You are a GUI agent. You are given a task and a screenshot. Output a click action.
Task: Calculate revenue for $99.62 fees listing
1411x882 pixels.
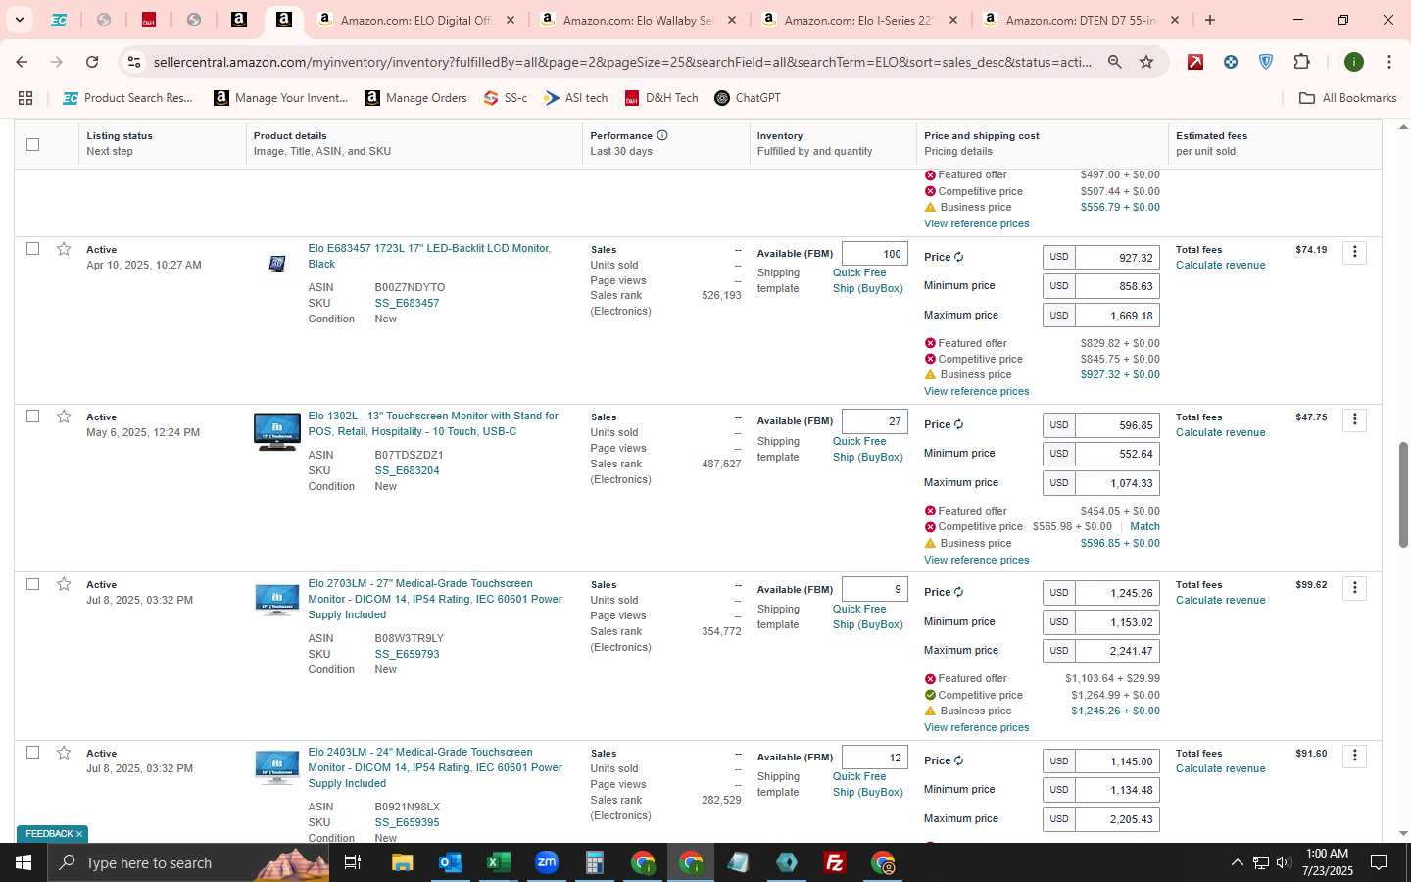click(x=1220, y=600)
